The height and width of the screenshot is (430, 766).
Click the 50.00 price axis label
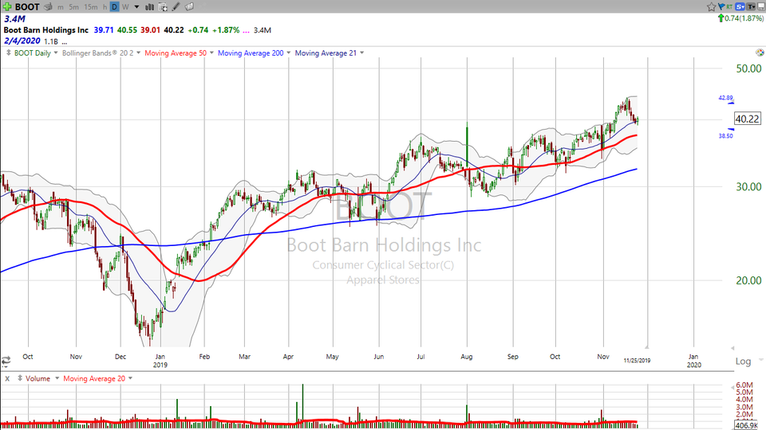click(x=749, y=68)
